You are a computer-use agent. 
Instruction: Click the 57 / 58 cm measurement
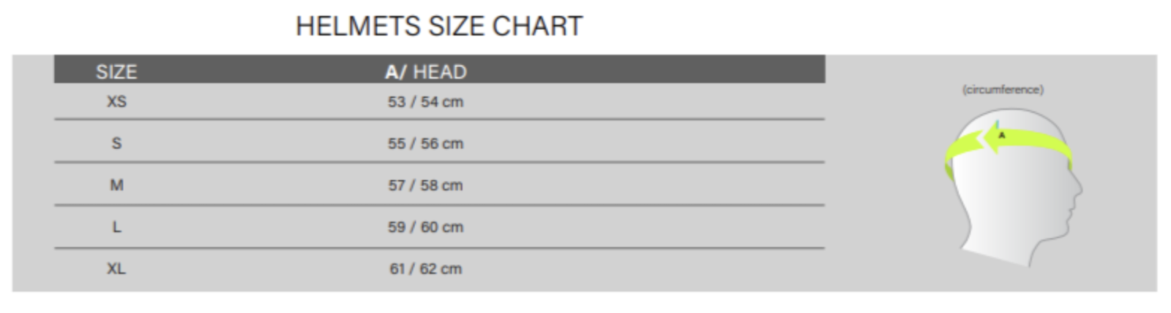pos(425,185)
